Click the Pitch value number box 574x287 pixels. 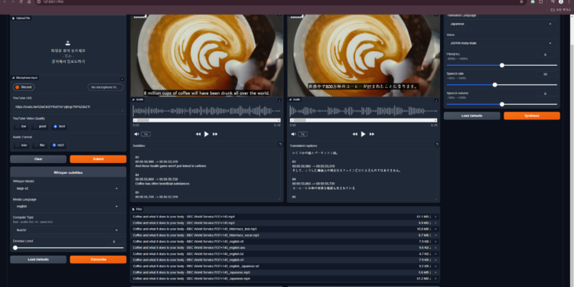pos(547,54)
